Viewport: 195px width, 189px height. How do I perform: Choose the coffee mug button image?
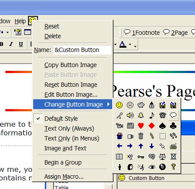click(x=130, y=136)
